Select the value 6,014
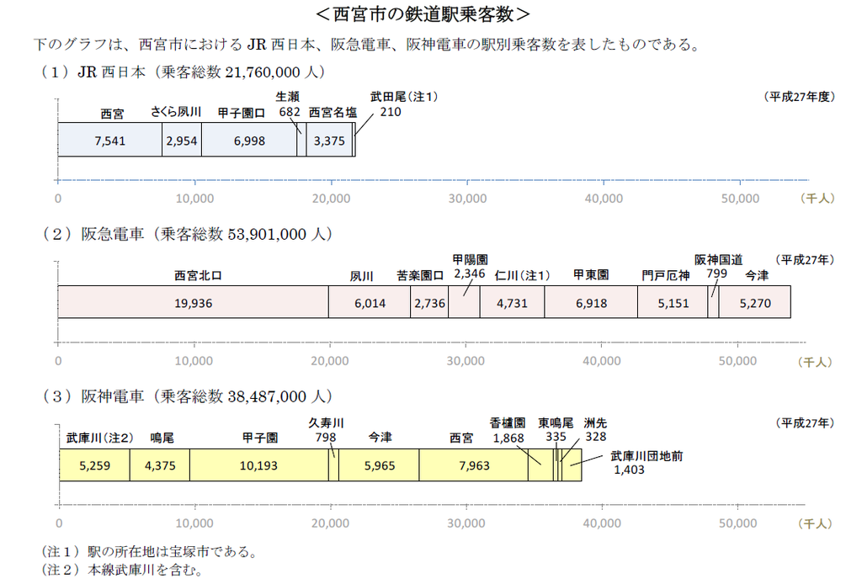The image size is (862, 584). point(370,303)
